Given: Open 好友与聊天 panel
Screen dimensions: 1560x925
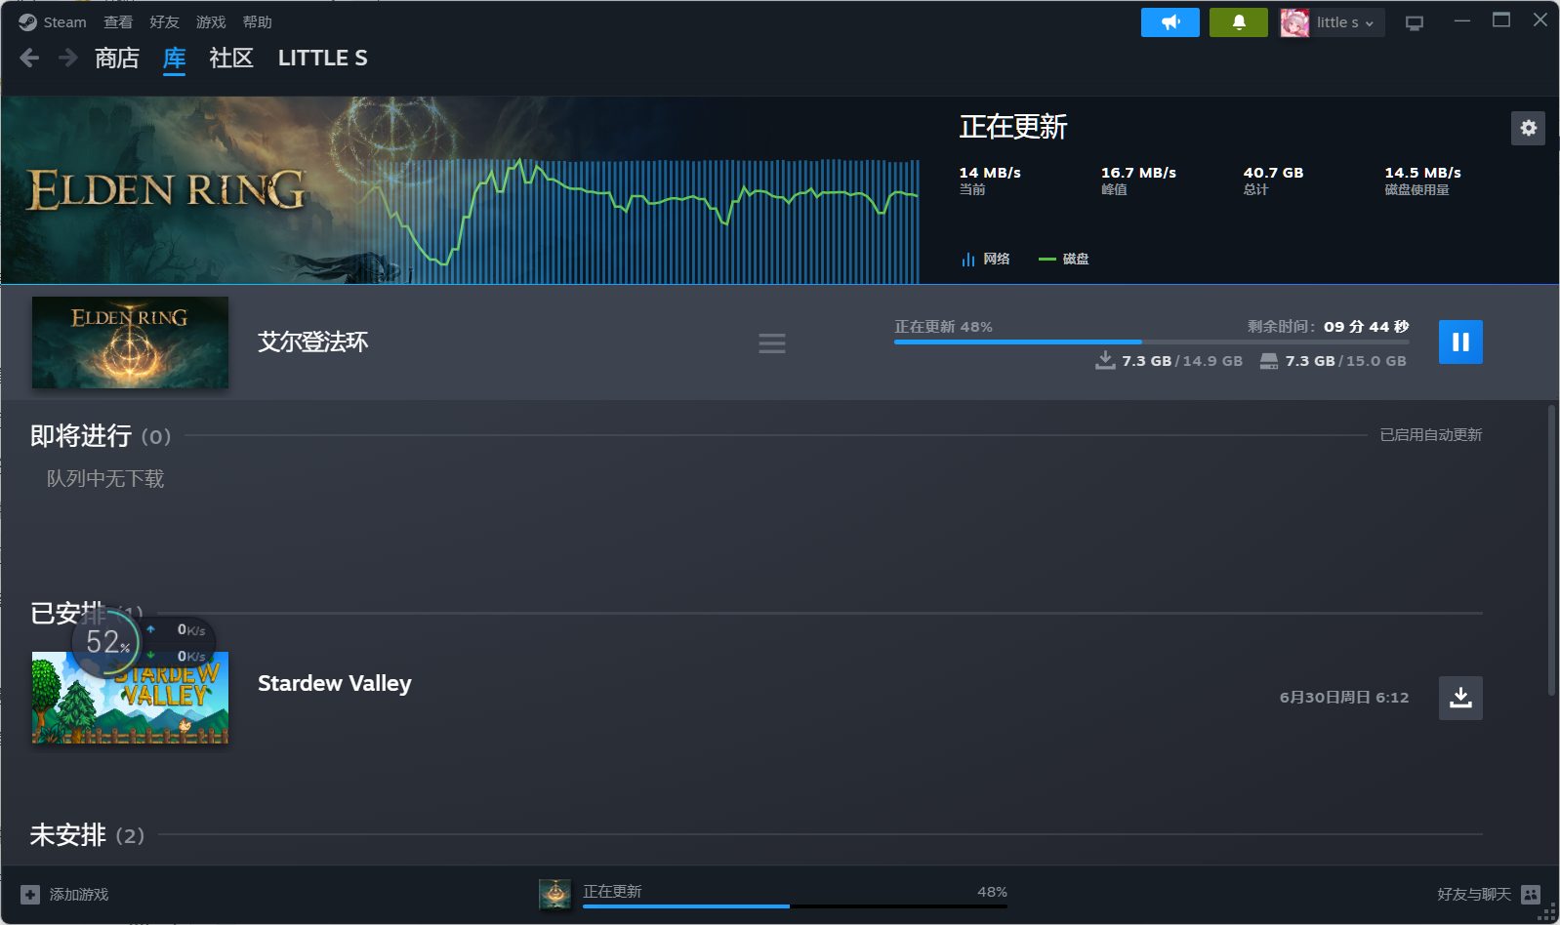Looking at the screenshot, I should tap(1474, 895).
